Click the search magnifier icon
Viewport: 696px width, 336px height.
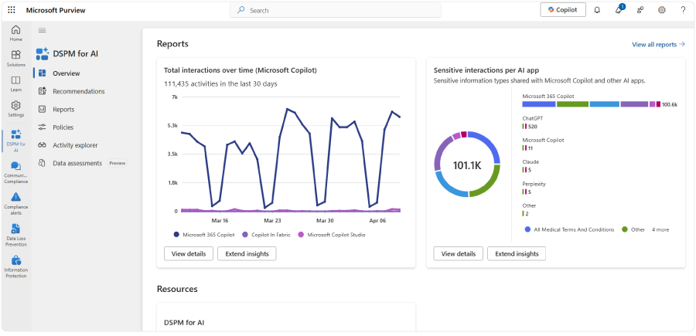pyautogui.click(x=241, y=10)
